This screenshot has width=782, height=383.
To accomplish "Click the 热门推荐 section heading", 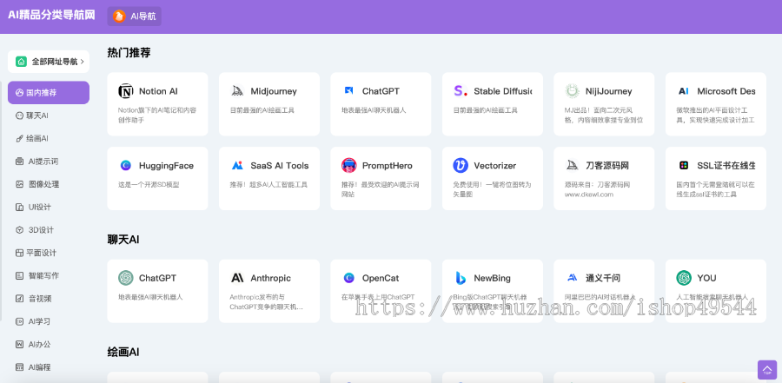I will pos(129,53).
